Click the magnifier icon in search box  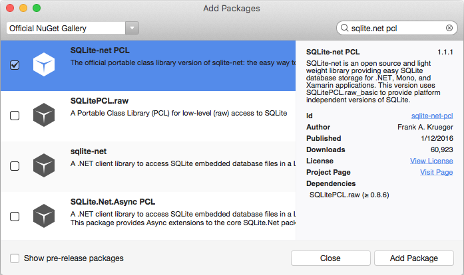point(344,28)
